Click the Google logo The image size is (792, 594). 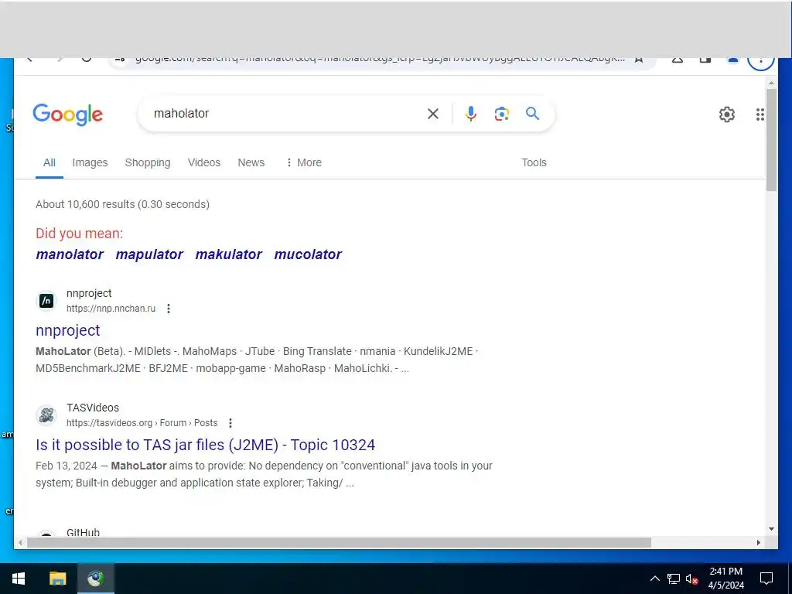(x=68, y=114)
